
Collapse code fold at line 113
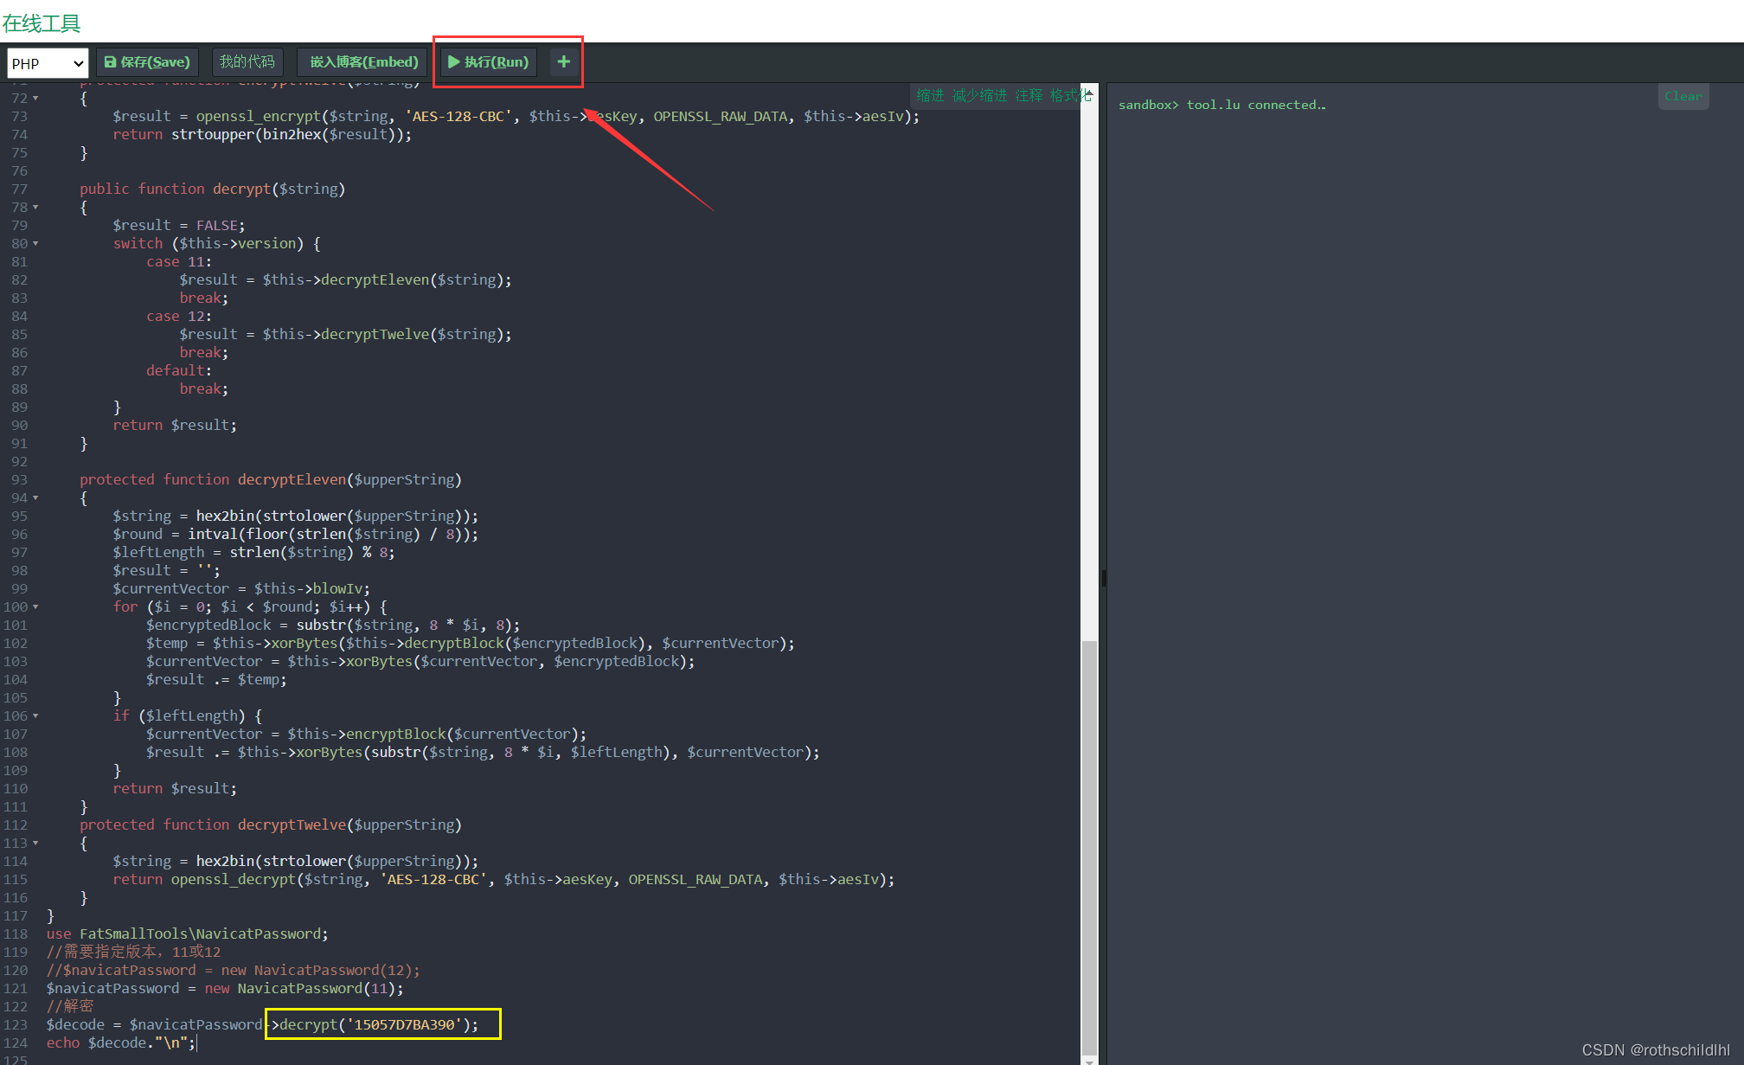tap(35, 844)
